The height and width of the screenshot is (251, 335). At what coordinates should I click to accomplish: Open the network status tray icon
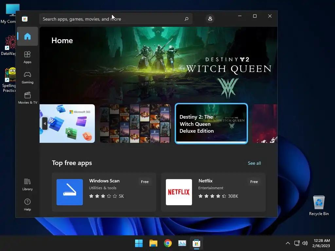(297, 243)
